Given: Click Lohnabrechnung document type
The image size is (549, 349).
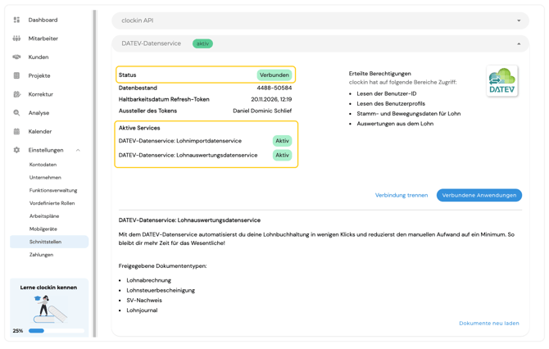Looking at the screenshot, I should (149, 280).
